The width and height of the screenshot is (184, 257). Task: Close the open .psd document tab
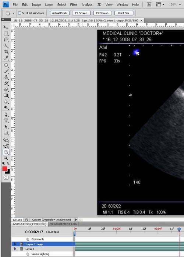[141, 21]
